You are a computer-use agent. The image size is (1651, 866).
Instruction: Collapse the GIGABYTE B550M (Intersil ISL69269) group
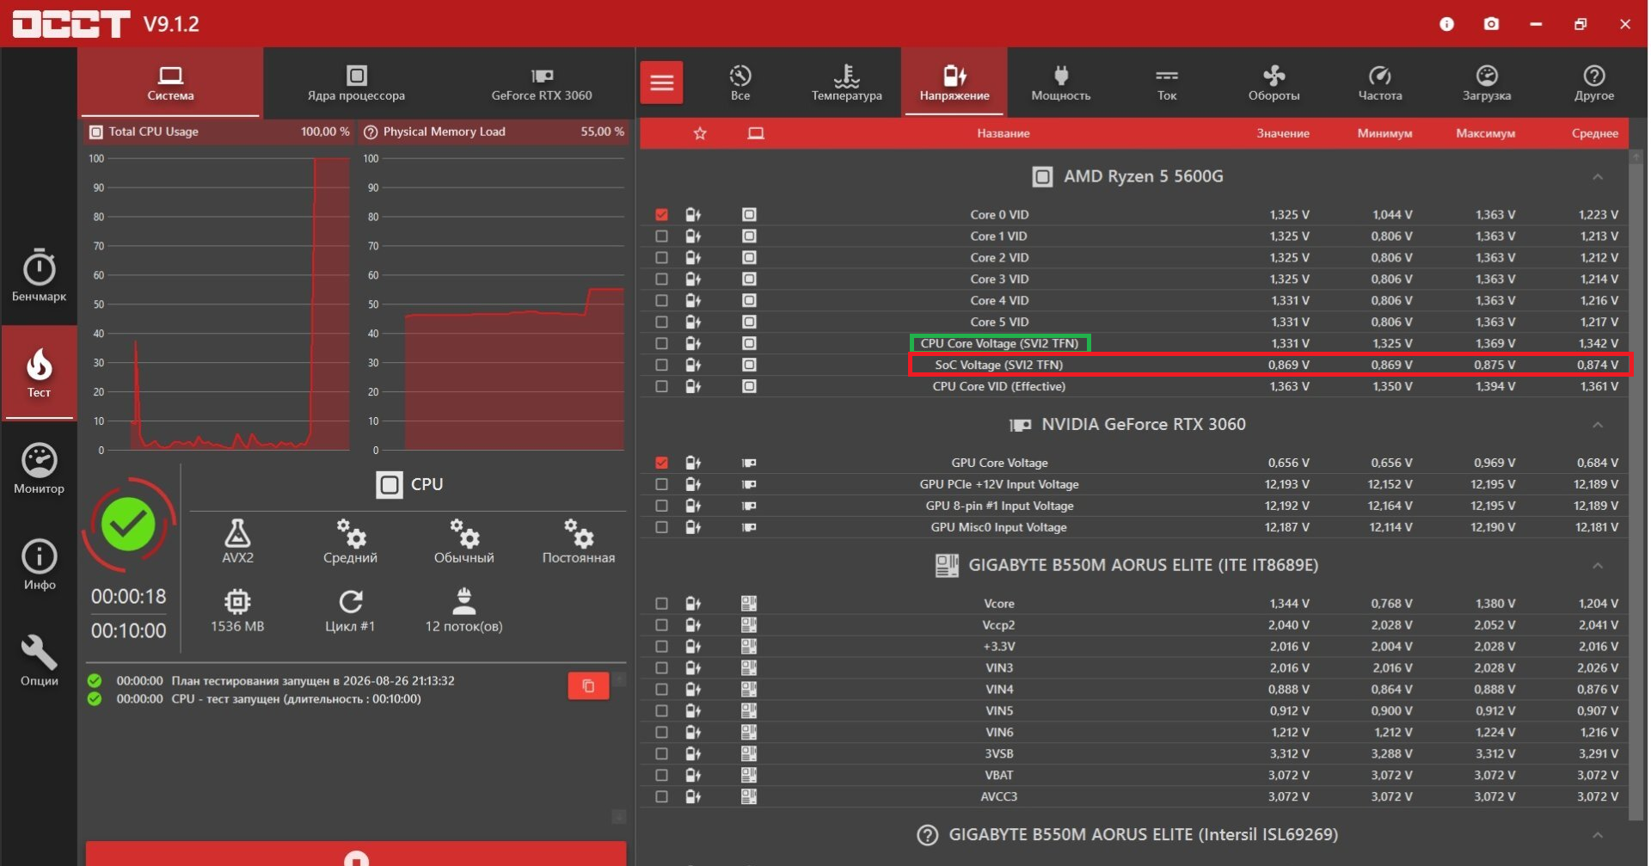pyautogui.click(x=1598, y=835)
